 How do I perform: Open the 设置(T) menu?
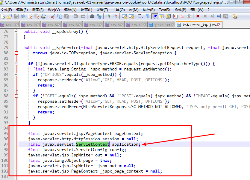(102, 10)
